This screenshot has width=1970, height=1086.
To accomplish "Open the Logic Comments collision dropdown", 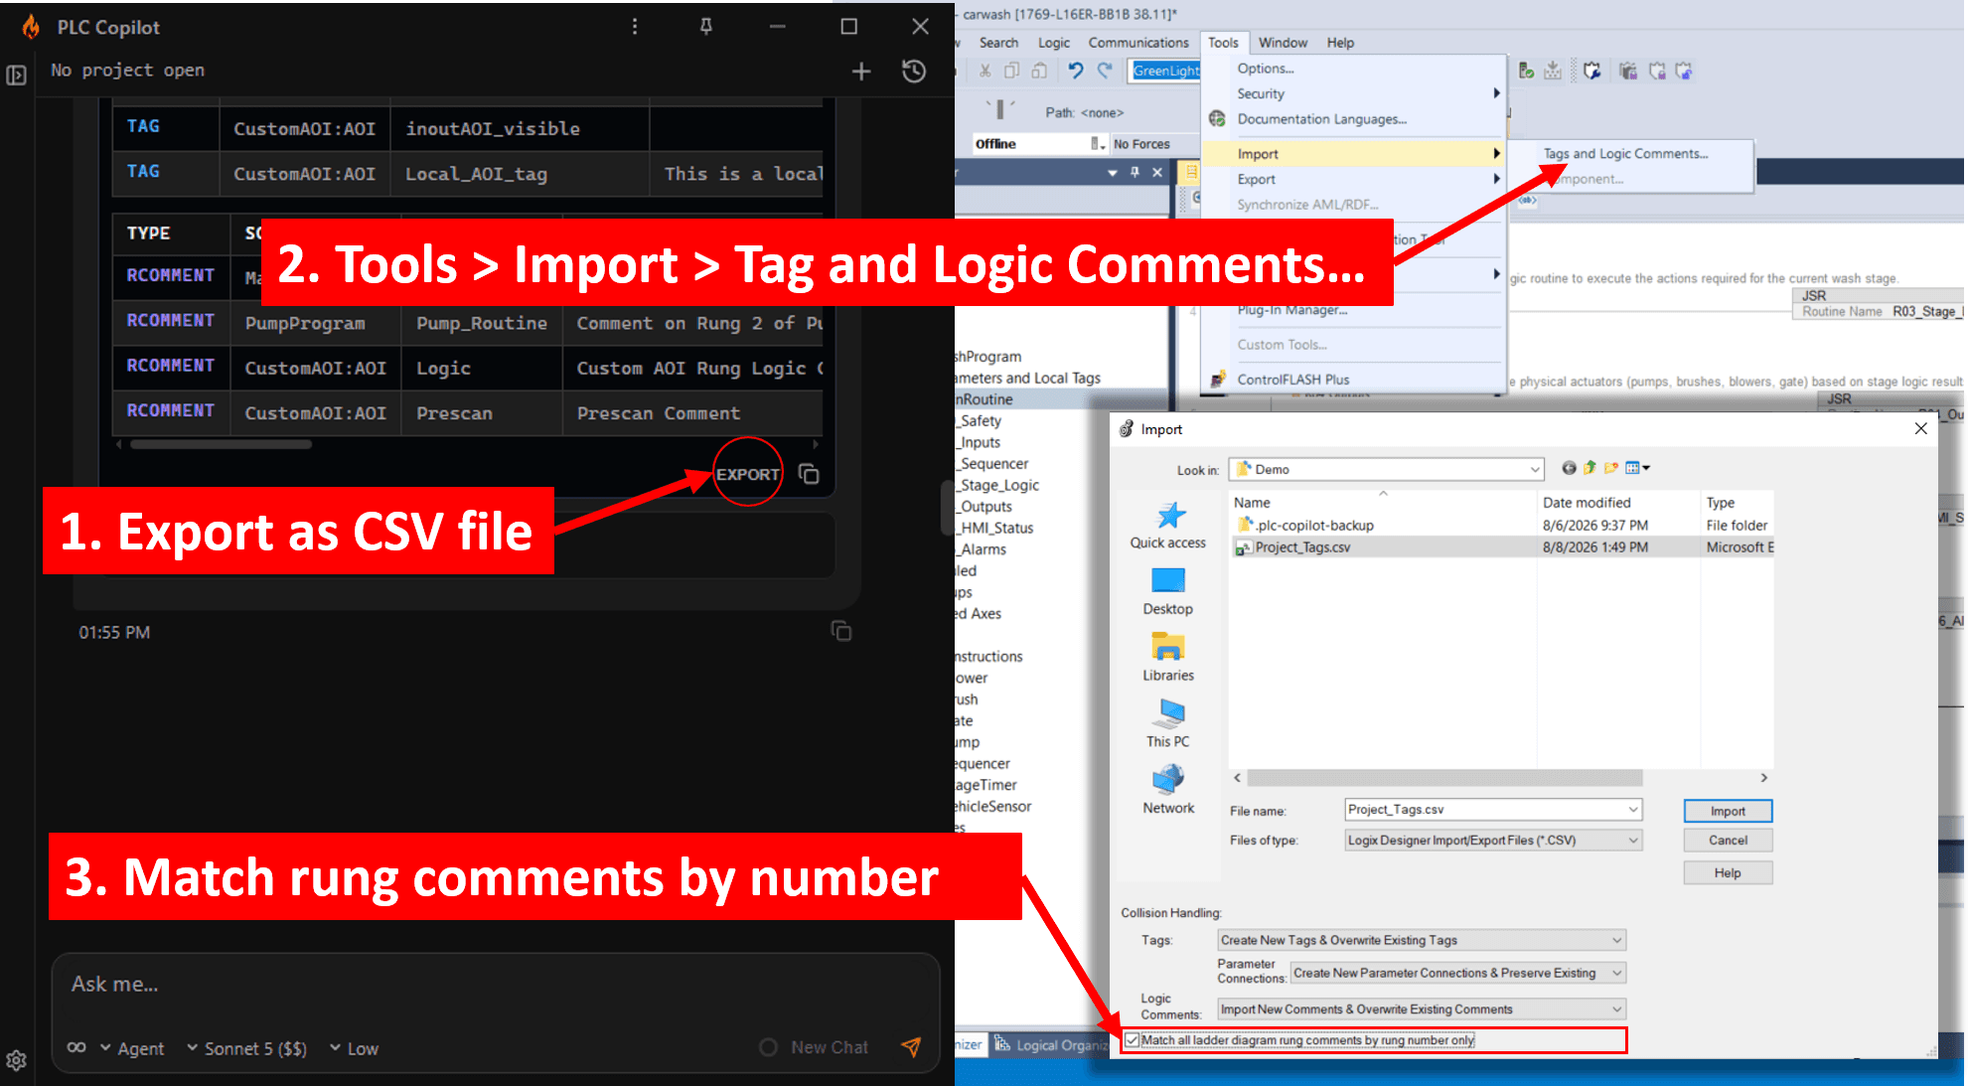I will [1422, 1009].
